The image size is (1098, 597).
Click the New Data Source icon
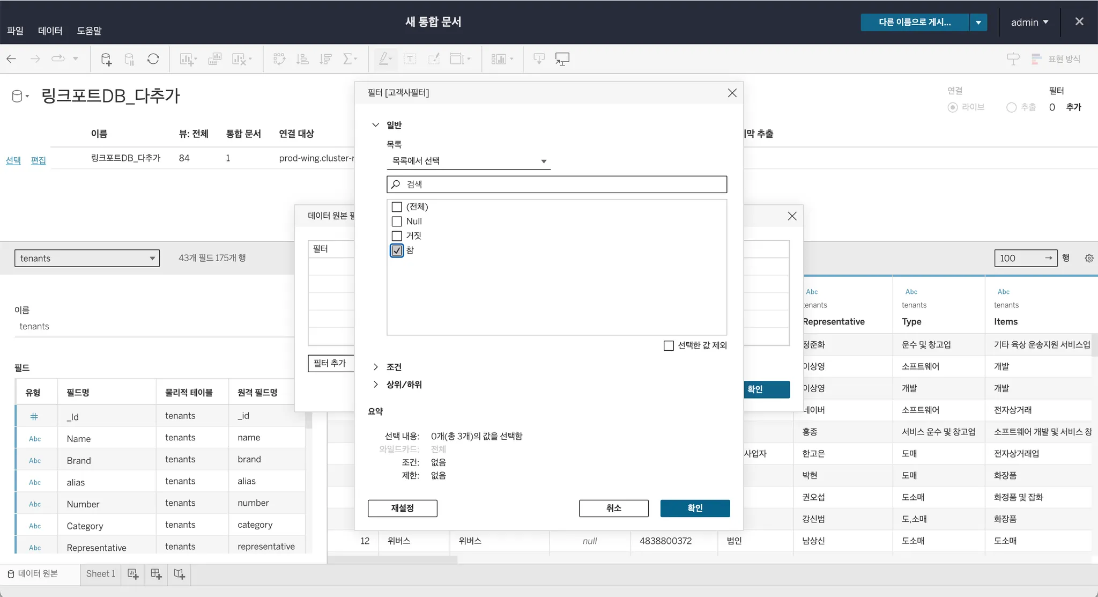[x=106, y=59]
